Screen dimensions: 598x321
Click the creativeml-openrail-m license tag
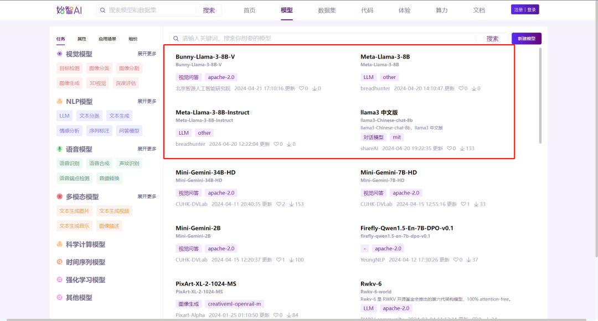click(235, 304)
